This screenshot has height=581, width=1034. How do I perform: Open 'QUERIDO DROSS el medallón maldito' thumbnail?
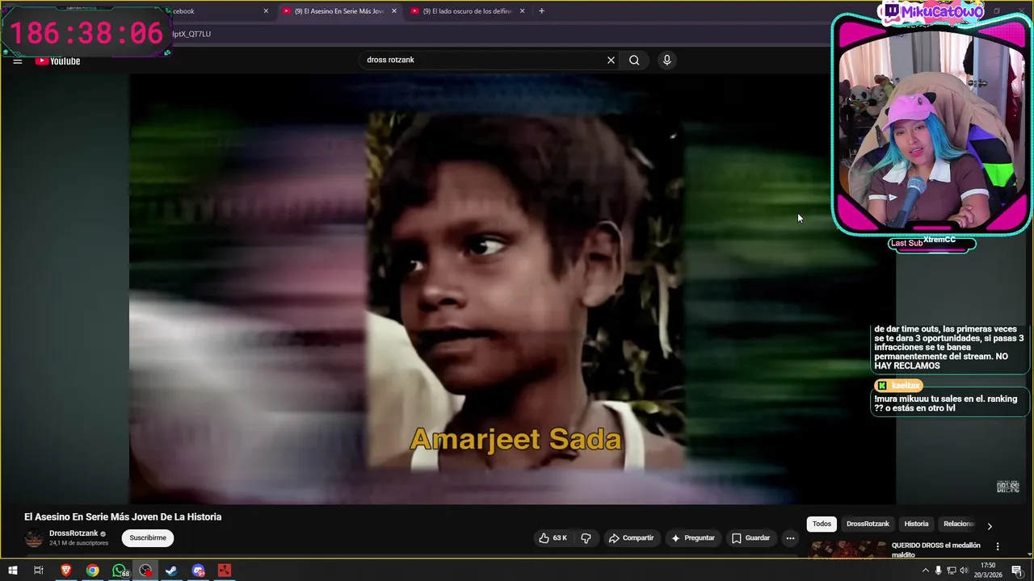847,550
